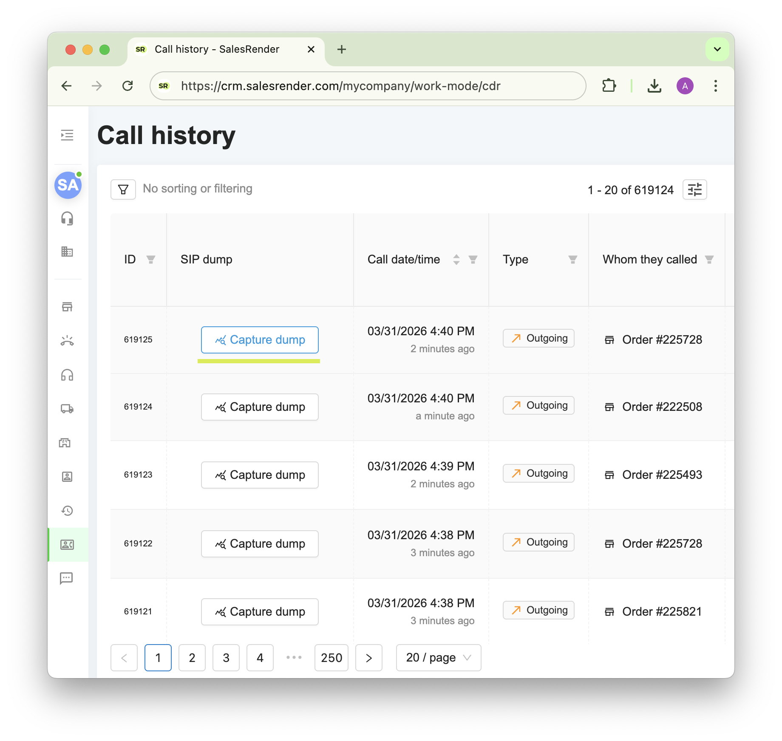The image size is (782, 741).
Task: Open the filter on the ID column
Action: coord(151,259)
